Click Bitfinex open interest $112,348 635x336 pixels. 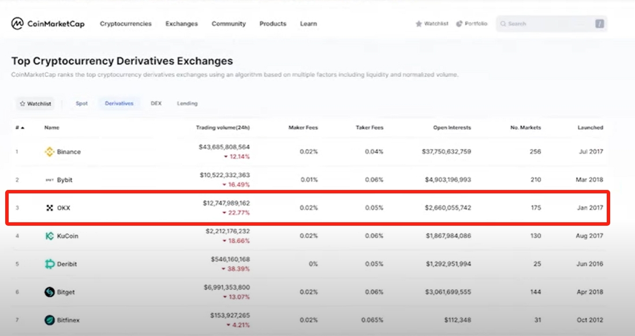458,320
